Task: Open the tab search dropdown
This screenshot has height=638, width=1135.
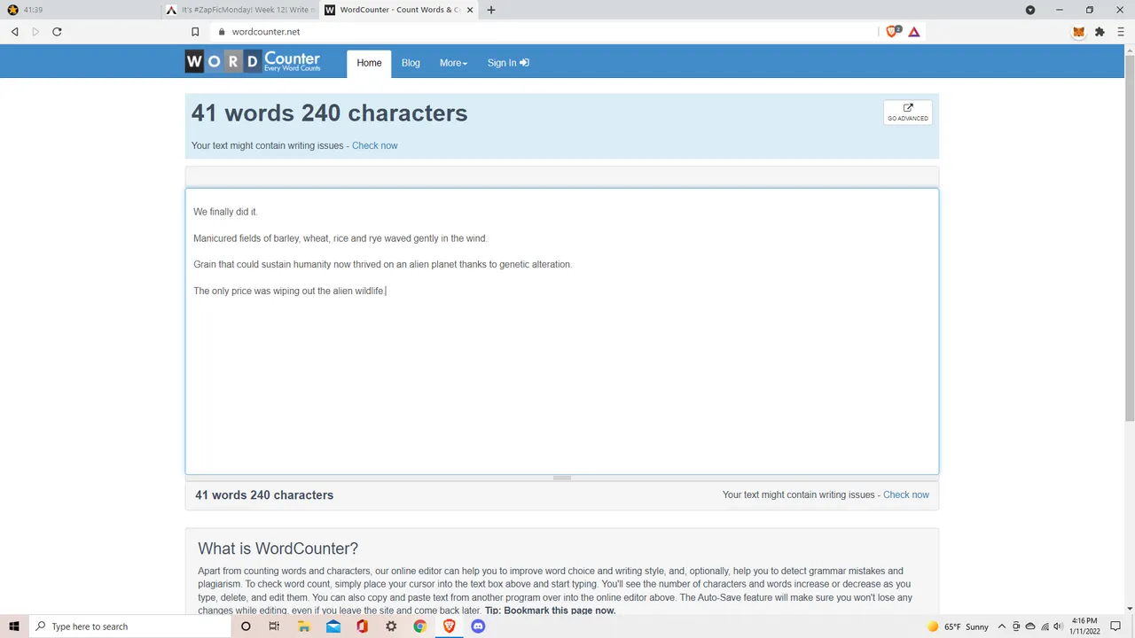Action: click(x=1030, y=10)
